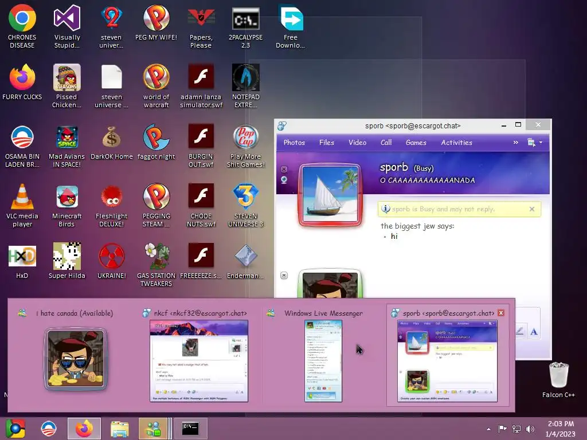
Task: Open the Files menu in Messenger toolbar
Action: pyautogui.click(x=326, y=143)
